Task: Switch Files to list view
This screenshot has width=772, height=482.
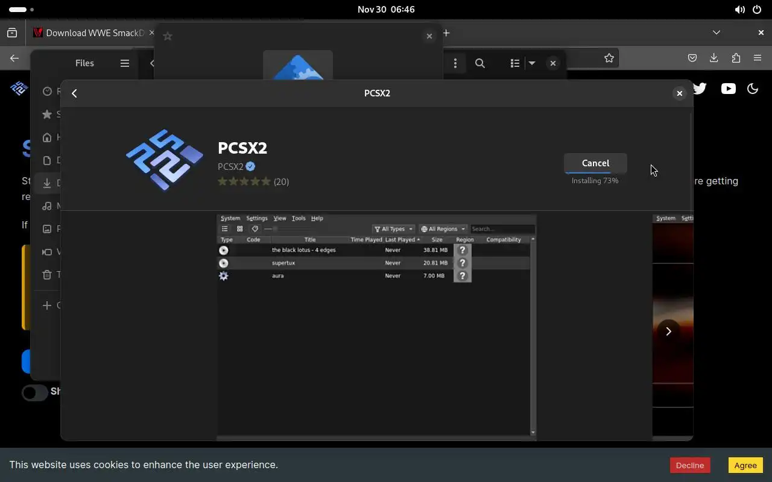Action: tap(515, 63)
